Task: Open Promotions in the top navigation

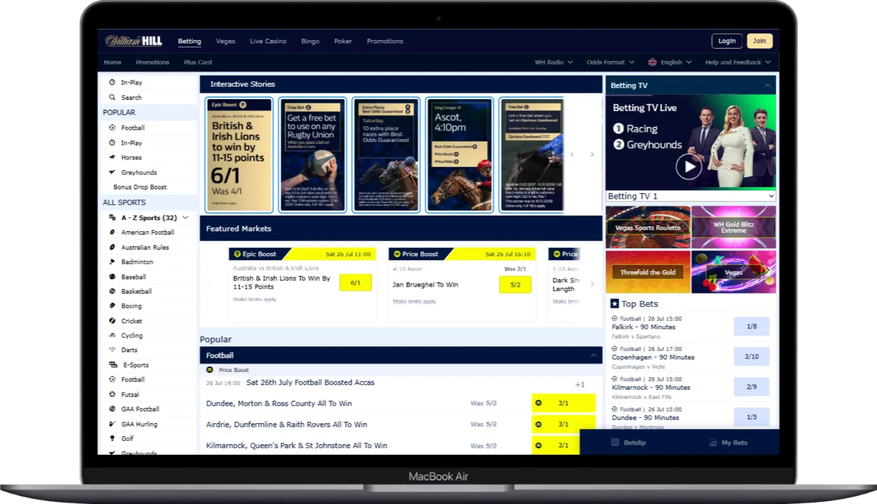Action: pos(385,41)
